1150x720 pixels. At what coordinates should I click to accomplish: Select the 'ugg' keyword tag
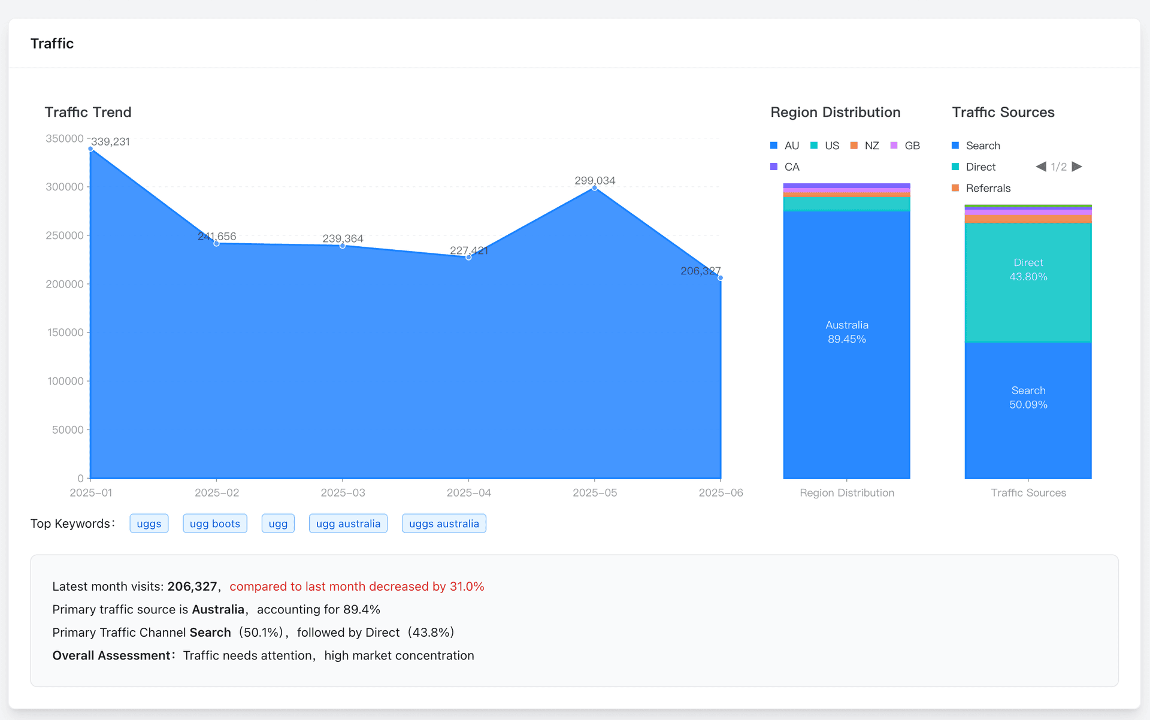click(278, 524)
